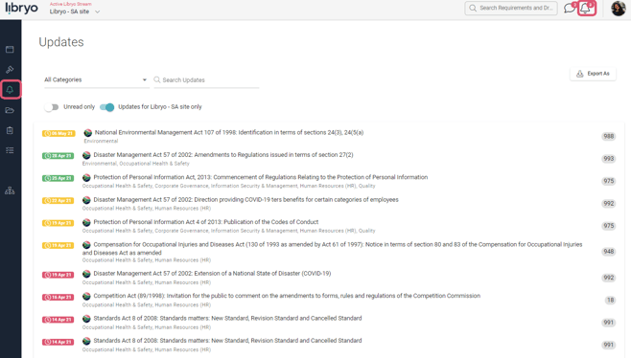The width and height of the screenshot is (631, 358).
Task: Open the chat messages icon
Action: tap(569, 8)
